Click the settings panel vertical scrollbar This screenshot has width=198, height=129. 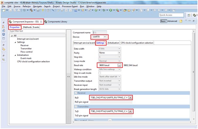coord(193,72)
